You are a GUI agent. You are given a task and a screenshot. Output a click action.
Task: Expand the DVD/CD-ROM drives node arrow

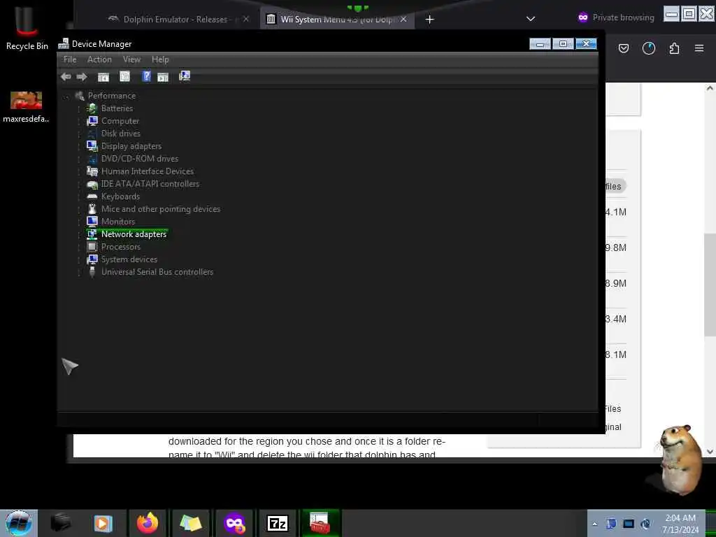(x=79, y=159)
